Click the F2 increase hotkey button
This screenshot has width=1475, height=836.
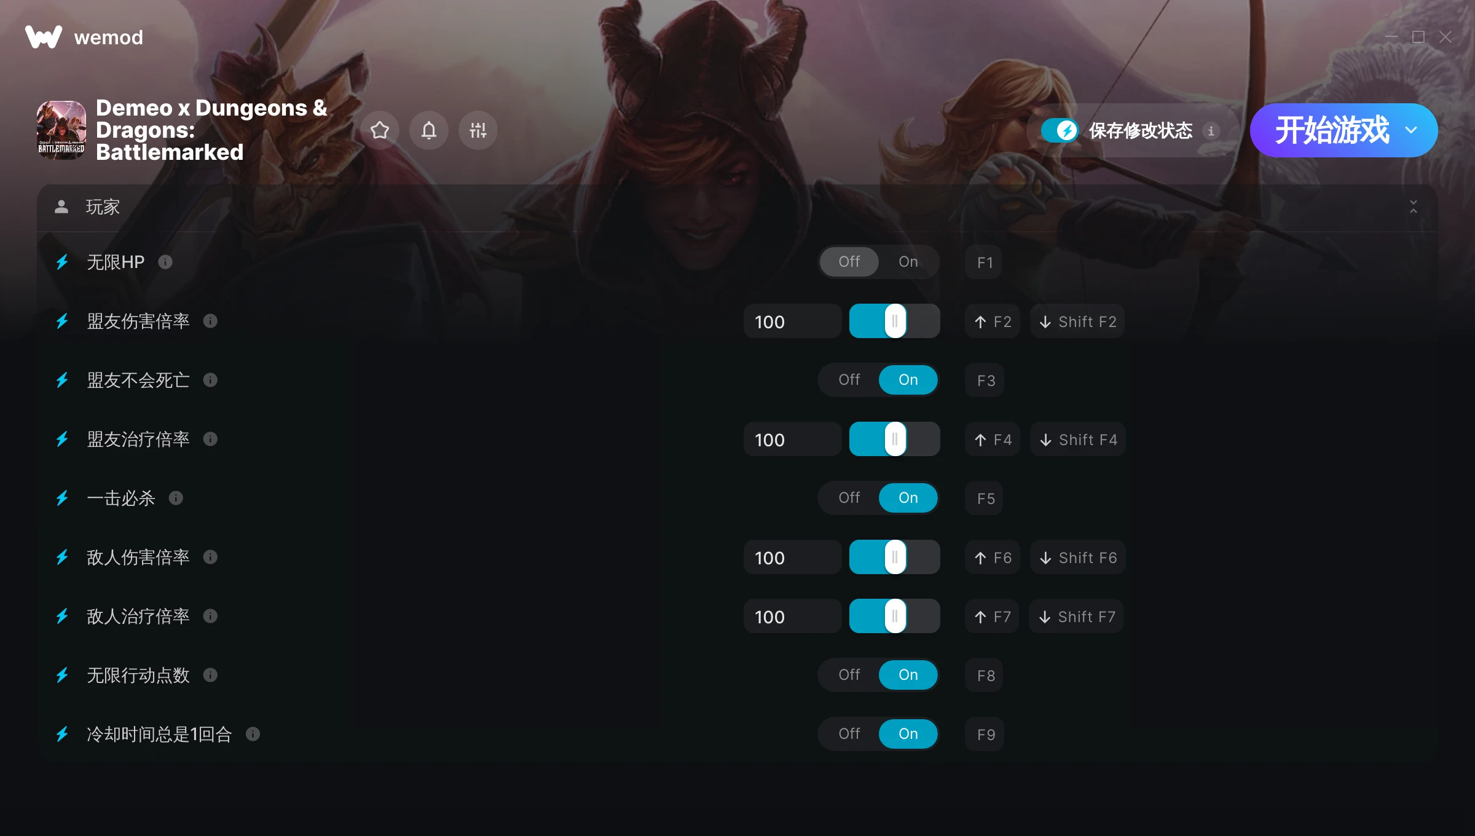pos(993,321)
